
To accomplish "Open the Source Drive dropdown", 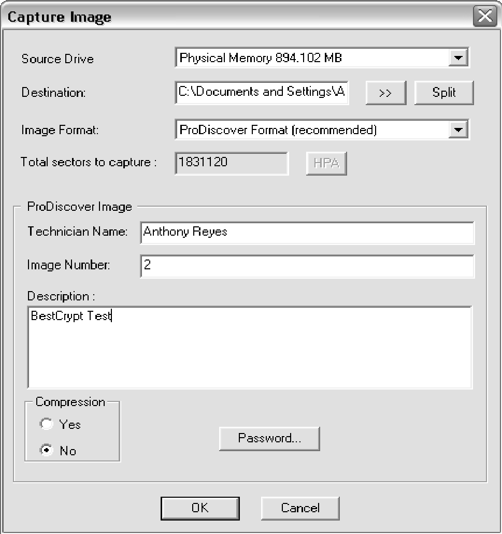I will click(458, 57).
